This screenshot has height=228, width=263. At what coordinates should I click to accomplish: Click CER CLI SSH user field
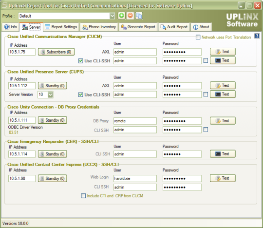point(135,154)
